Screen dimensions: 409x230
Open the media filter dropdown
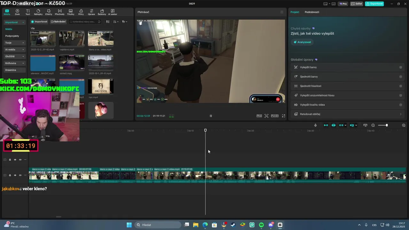125,22
